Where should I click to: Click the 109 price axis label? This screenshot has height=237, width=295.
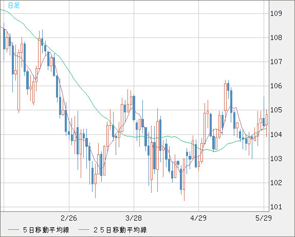coord(276,13)
